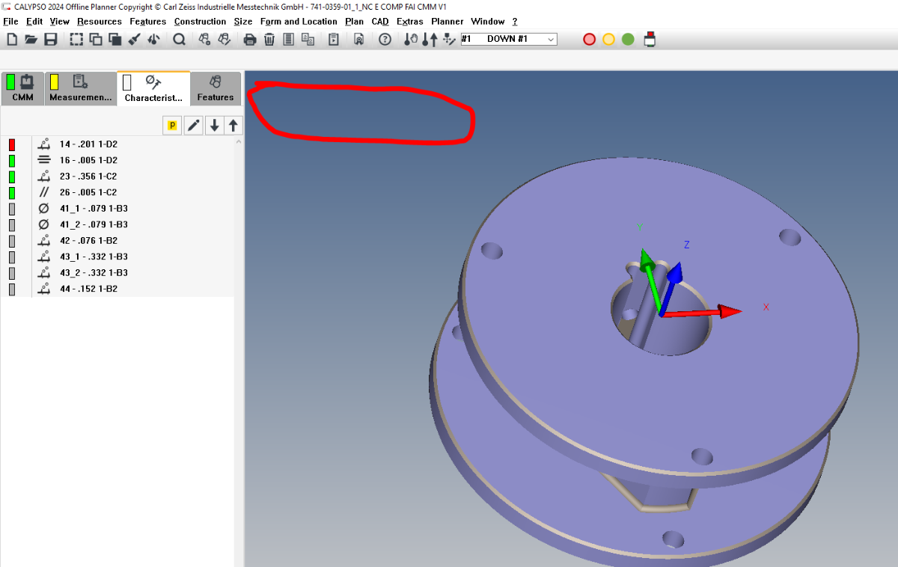Image resolution: width=898 pixels, height=567 pixels.
Task: Click the yellow traffic light indicator
Action: point(608,40)
